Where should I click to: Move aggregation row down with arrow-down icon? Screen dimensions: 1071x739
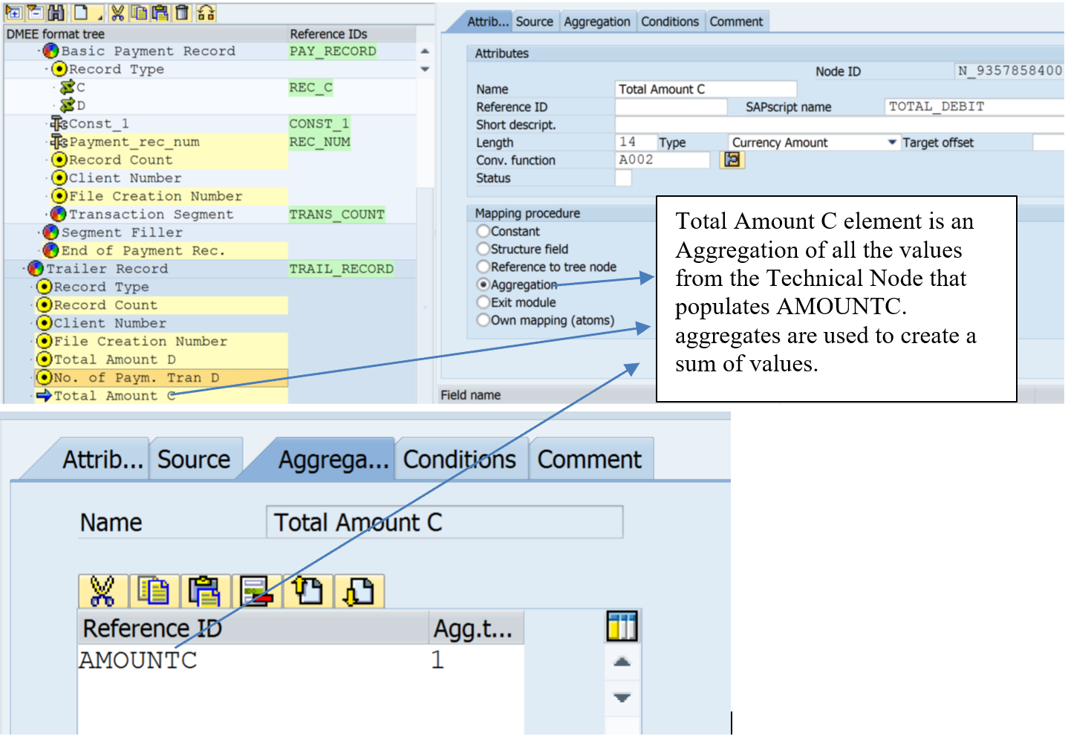tap(359, 592)
